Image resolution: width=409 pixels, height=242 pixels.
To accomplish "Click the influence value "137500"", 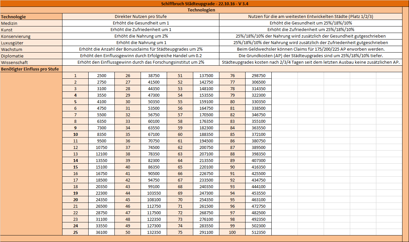I will click(x=206, y=75).
